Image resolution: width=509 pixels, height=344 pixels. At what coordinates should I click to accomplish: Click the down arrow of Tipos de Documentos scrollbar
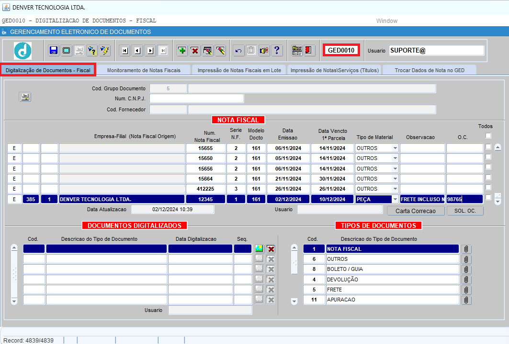[x=294, y=301]
